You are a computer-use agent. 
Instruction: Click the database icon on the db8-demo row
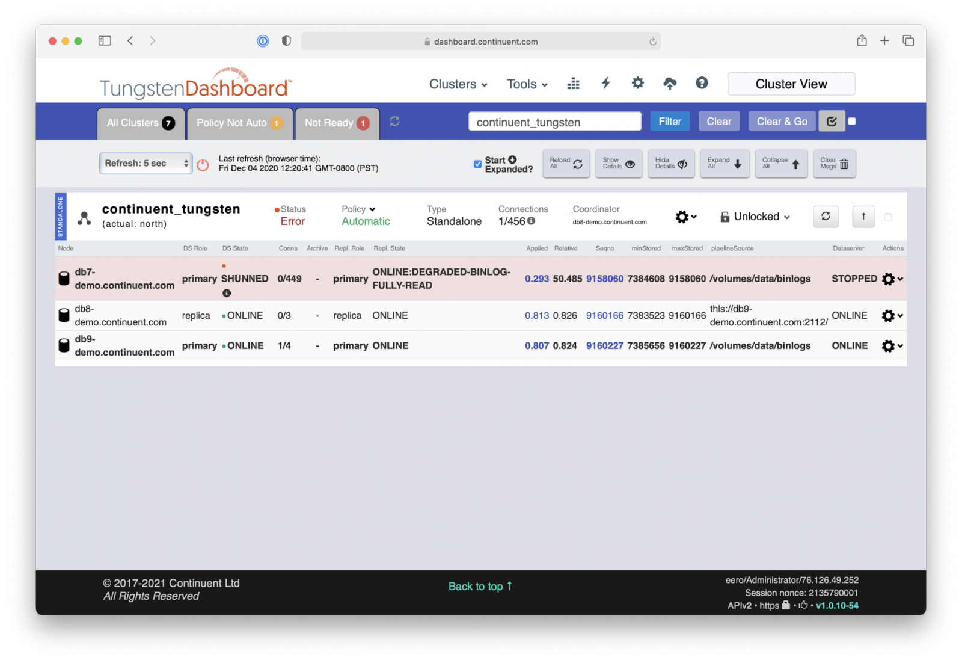(x=64, y=315)
